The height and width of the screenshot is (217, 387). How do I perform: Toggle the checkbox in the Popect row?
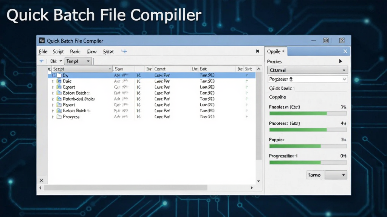point(246,105)
